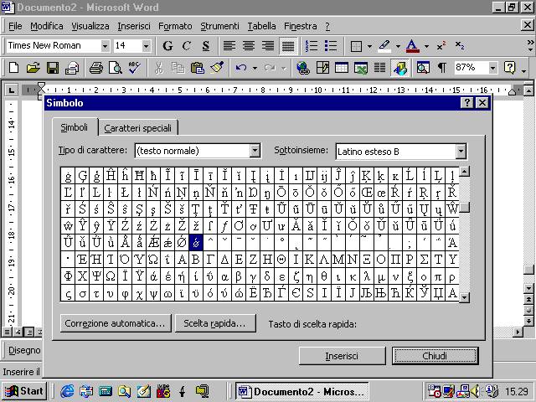The image size is (536, 402).
Task: Launch Internet Explorer from taskbar
Action: [67, 391]
